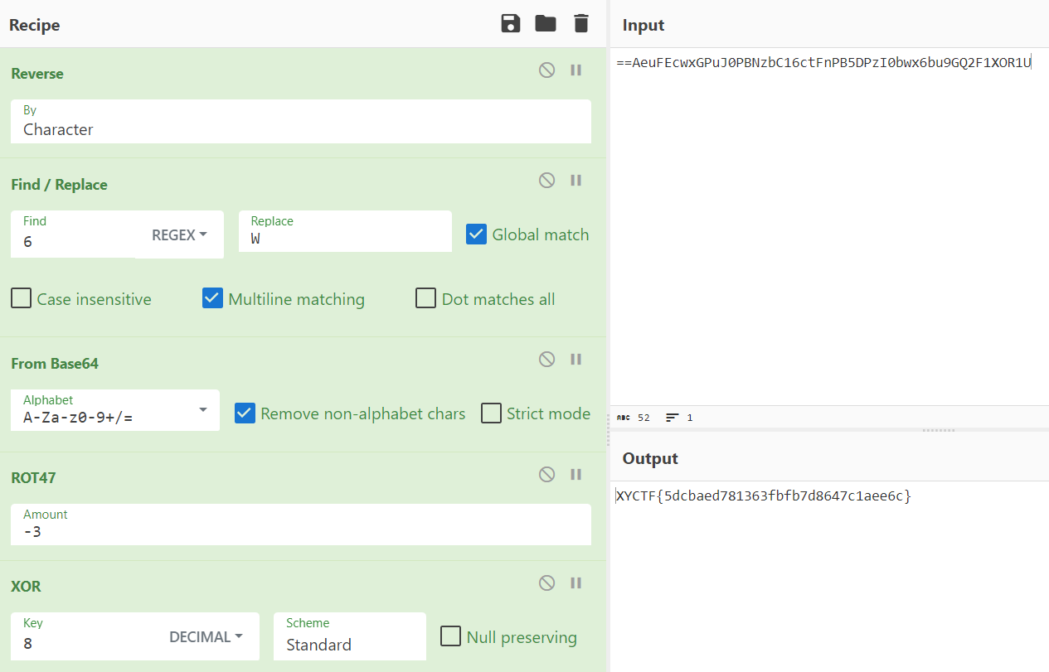Viewport: 1049px width, 672px height.
Task: Expand the Base64 Alphabet dropdown
Action: click(x=203, y=410)
